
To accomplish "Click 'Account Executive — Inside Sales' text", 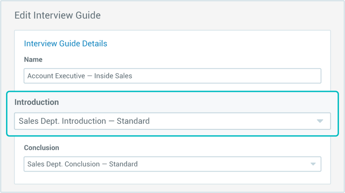I will 80,76.
